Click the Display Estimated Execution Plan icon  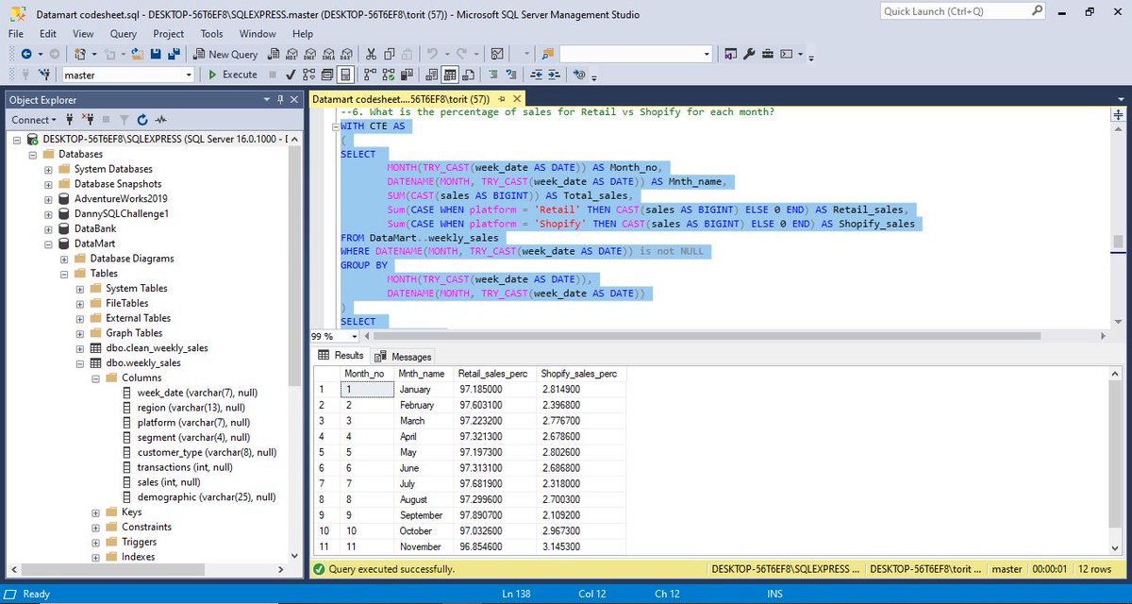[308, 75]
